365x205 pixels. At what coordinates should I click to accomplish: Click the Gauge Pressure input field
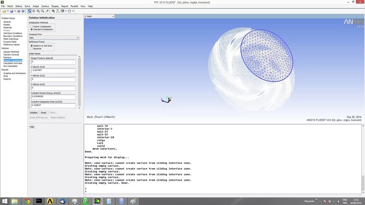tap(53, 62)
